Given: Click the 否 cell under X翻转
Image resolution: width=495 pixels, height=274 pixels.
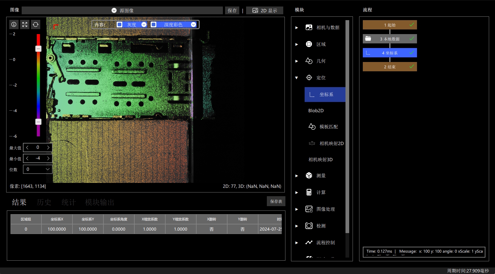Looking at the screenshot, I should (x=212, y=229).
